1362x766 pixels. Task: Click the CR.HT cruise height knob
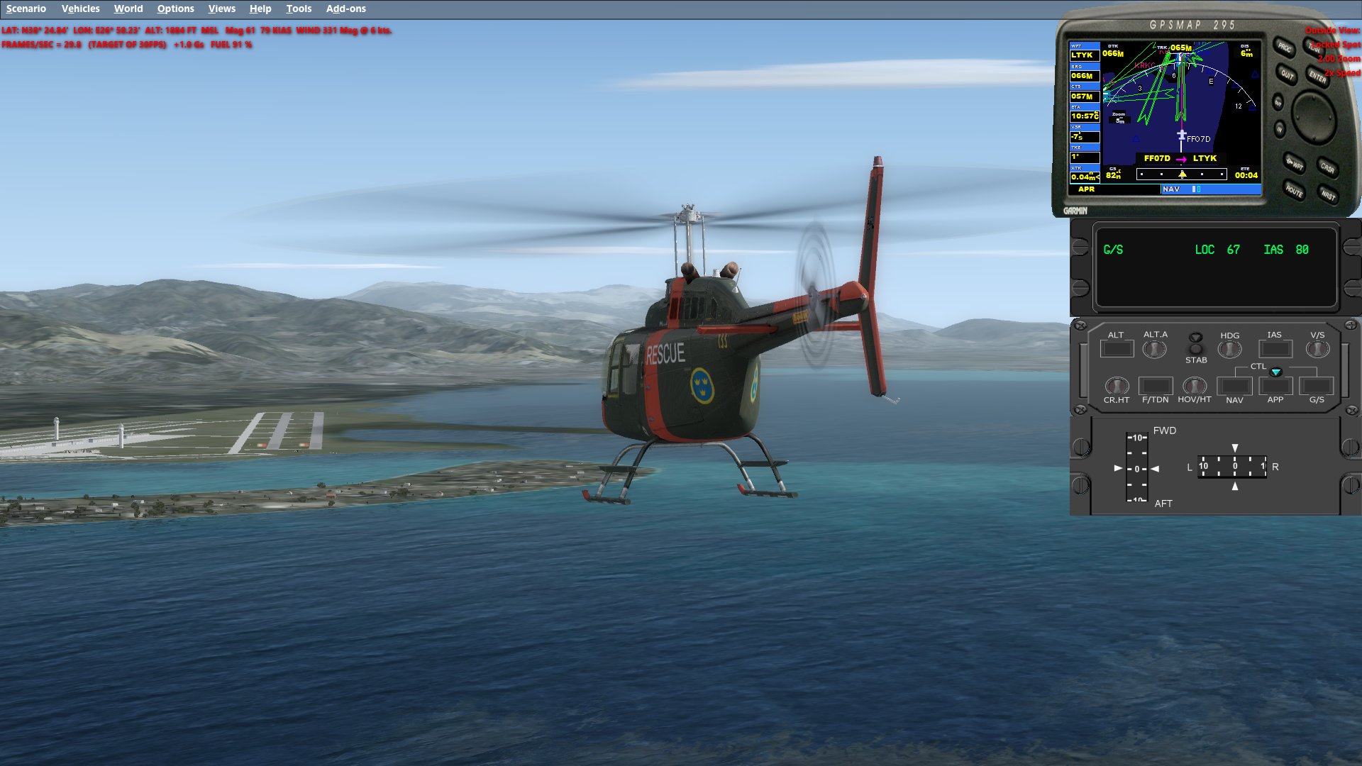1117,386
